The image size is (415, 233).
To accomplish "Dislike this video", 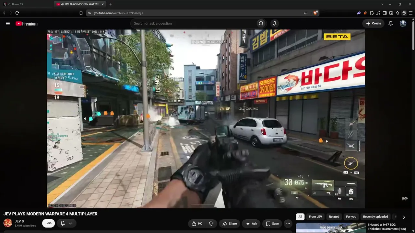I will click(x=211, y=224).
